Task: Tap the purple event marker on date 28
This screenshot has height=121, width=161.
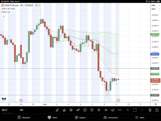Action: coord(21,100)
